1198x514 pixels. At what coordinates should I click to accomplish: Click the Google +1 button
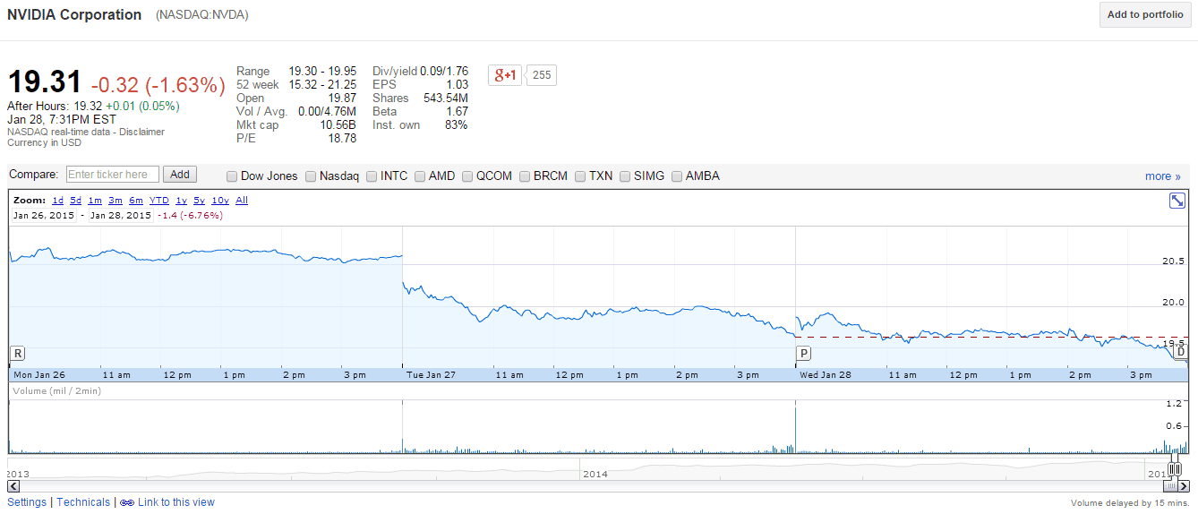click(505, 75)
